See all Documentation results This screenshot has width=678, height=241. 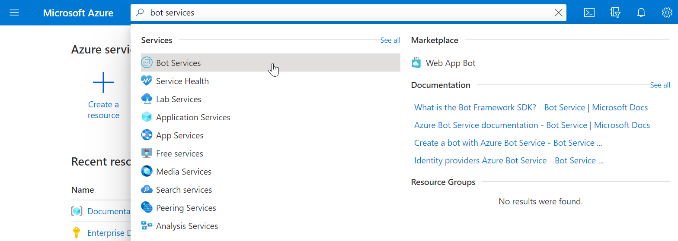coord(660,85)
